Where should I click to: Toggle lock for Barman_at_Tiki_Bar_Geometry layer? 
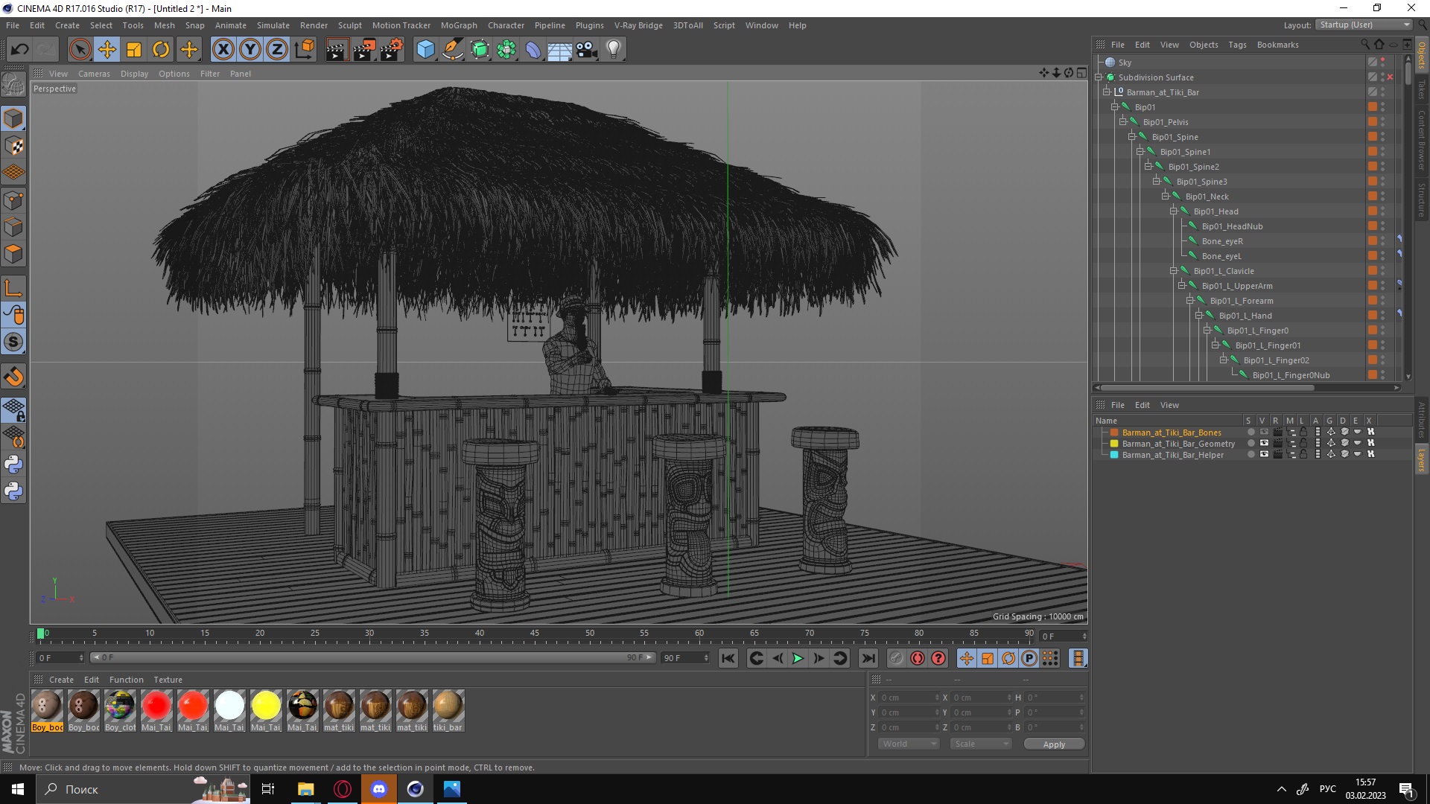point(1303,444)
